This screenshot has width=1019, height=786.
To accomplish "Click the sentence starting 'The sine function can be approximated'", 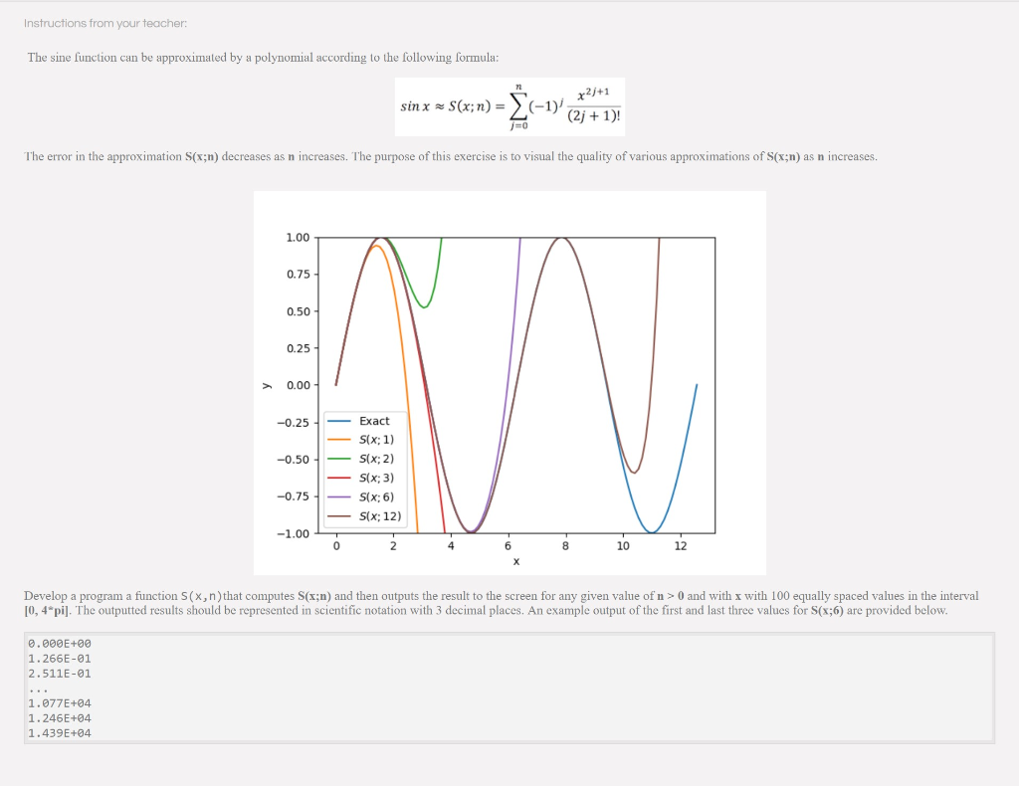I will tap(263, 57).
